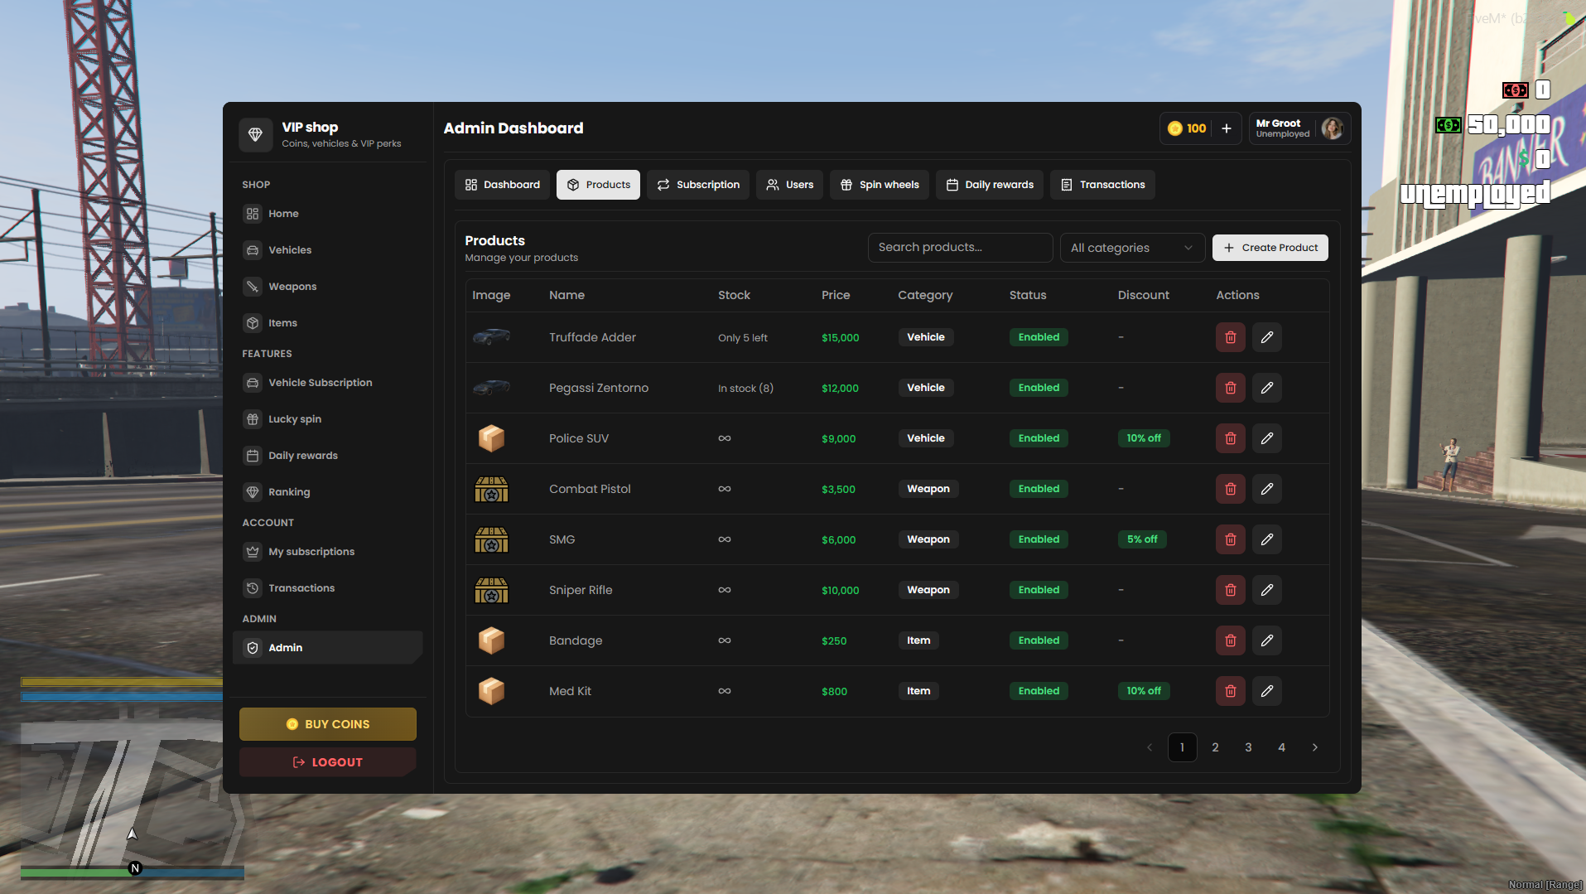The width and height of the screenshot is (1586, 894).
Task: Delete the Truffade Adder product
Action: [x=1230, y=337]
